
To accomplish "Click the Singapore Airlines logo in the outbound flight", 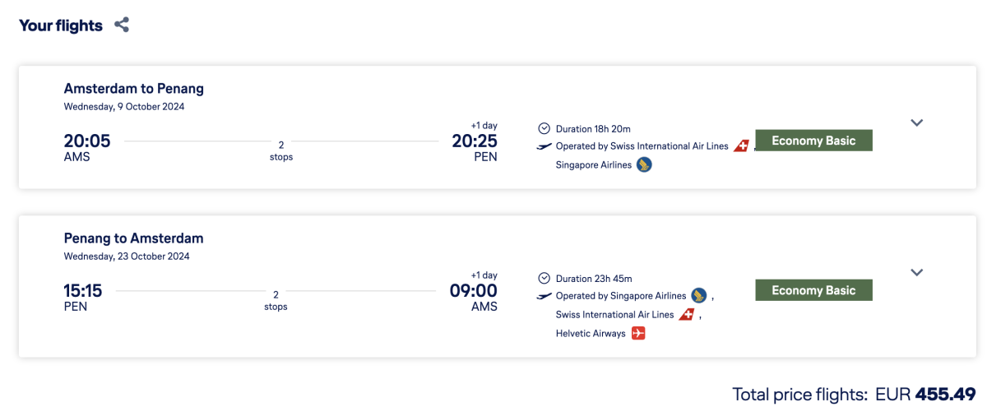I will [x=644, y=165].
